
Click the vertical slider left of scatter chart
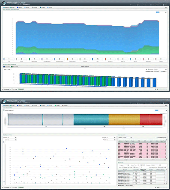(x=5, y=164)
